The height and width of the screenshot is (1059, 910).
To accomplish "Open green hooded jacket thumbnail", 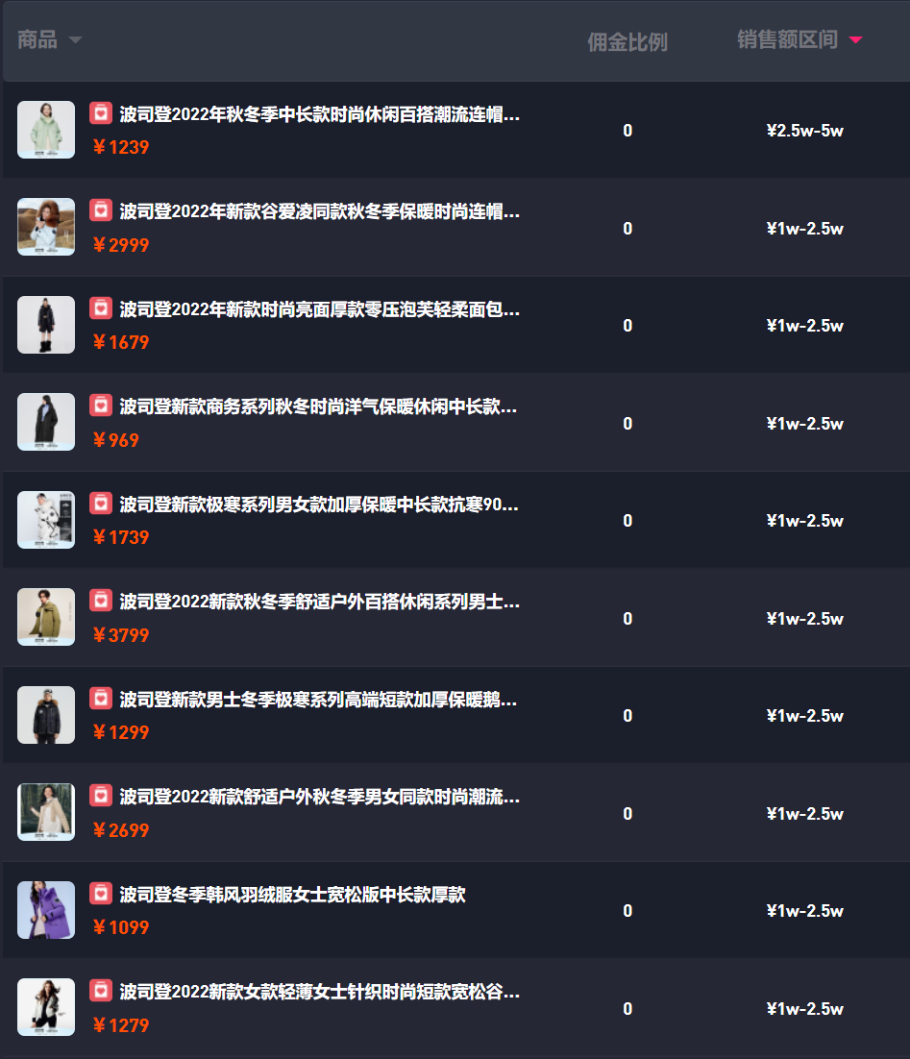I will click(46, 130).
